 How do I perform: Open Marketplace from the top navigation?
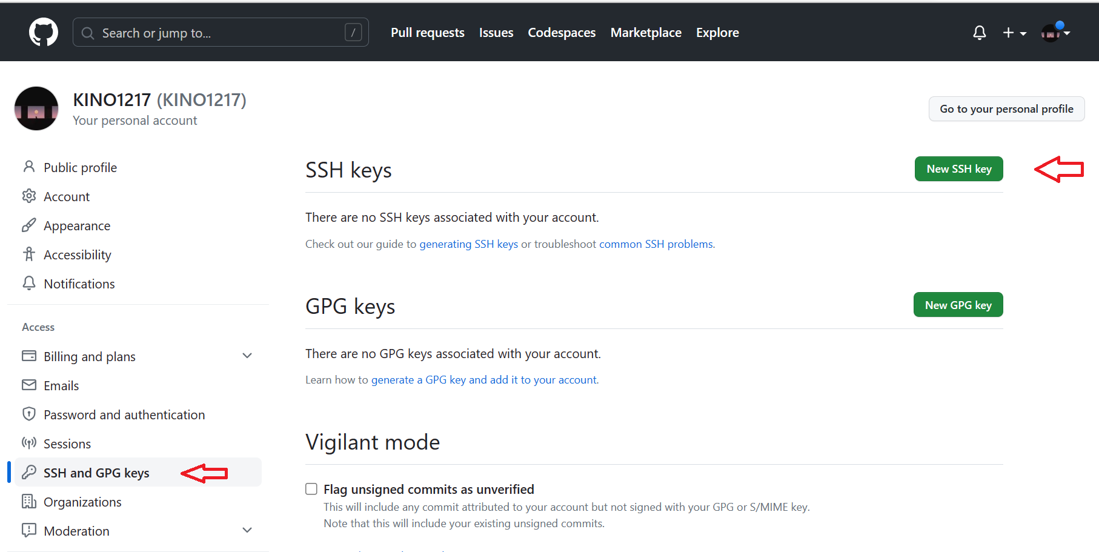coord(645,33)
